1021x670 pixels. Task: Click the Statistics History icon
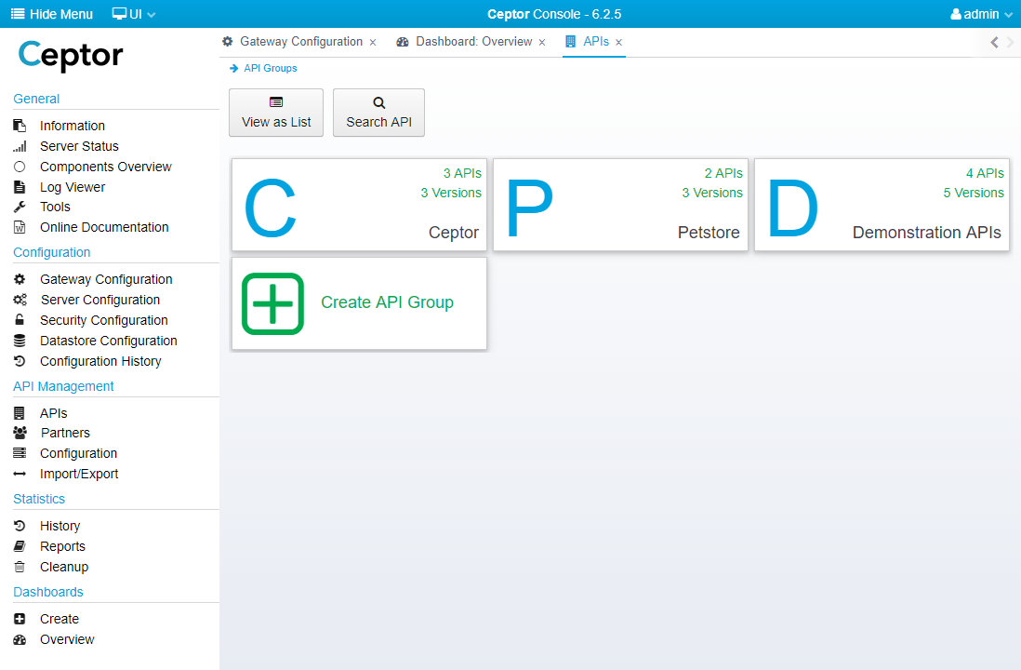(x=20, y=526)
